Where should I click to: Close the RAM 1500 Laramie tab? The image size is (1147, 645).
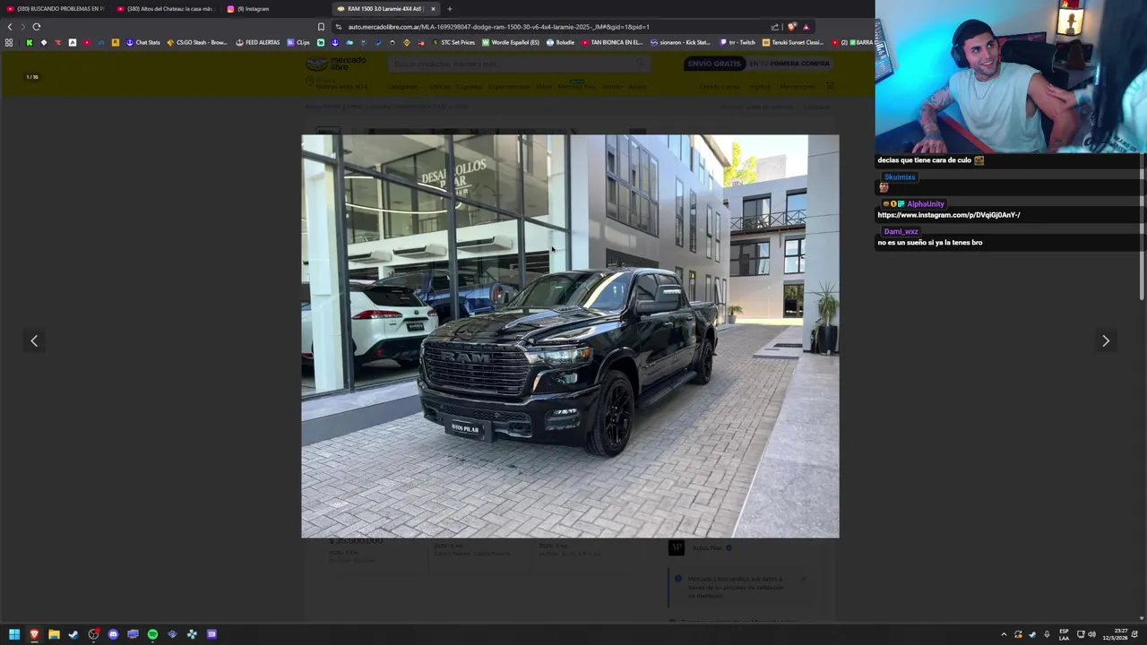click(x=433, y=9)
